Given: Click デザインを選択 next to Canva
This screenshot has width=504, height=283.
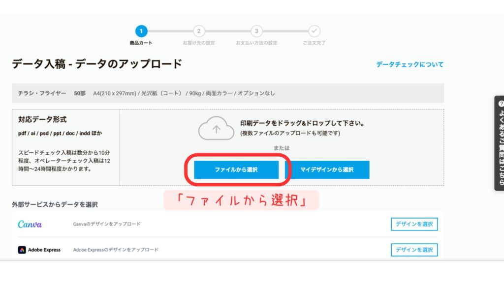Looking at the screenshot, I should 414,224.
